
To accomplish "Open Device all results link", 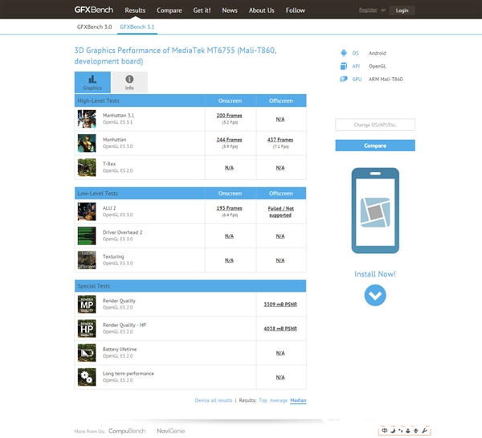I will (x=214, y=400).
